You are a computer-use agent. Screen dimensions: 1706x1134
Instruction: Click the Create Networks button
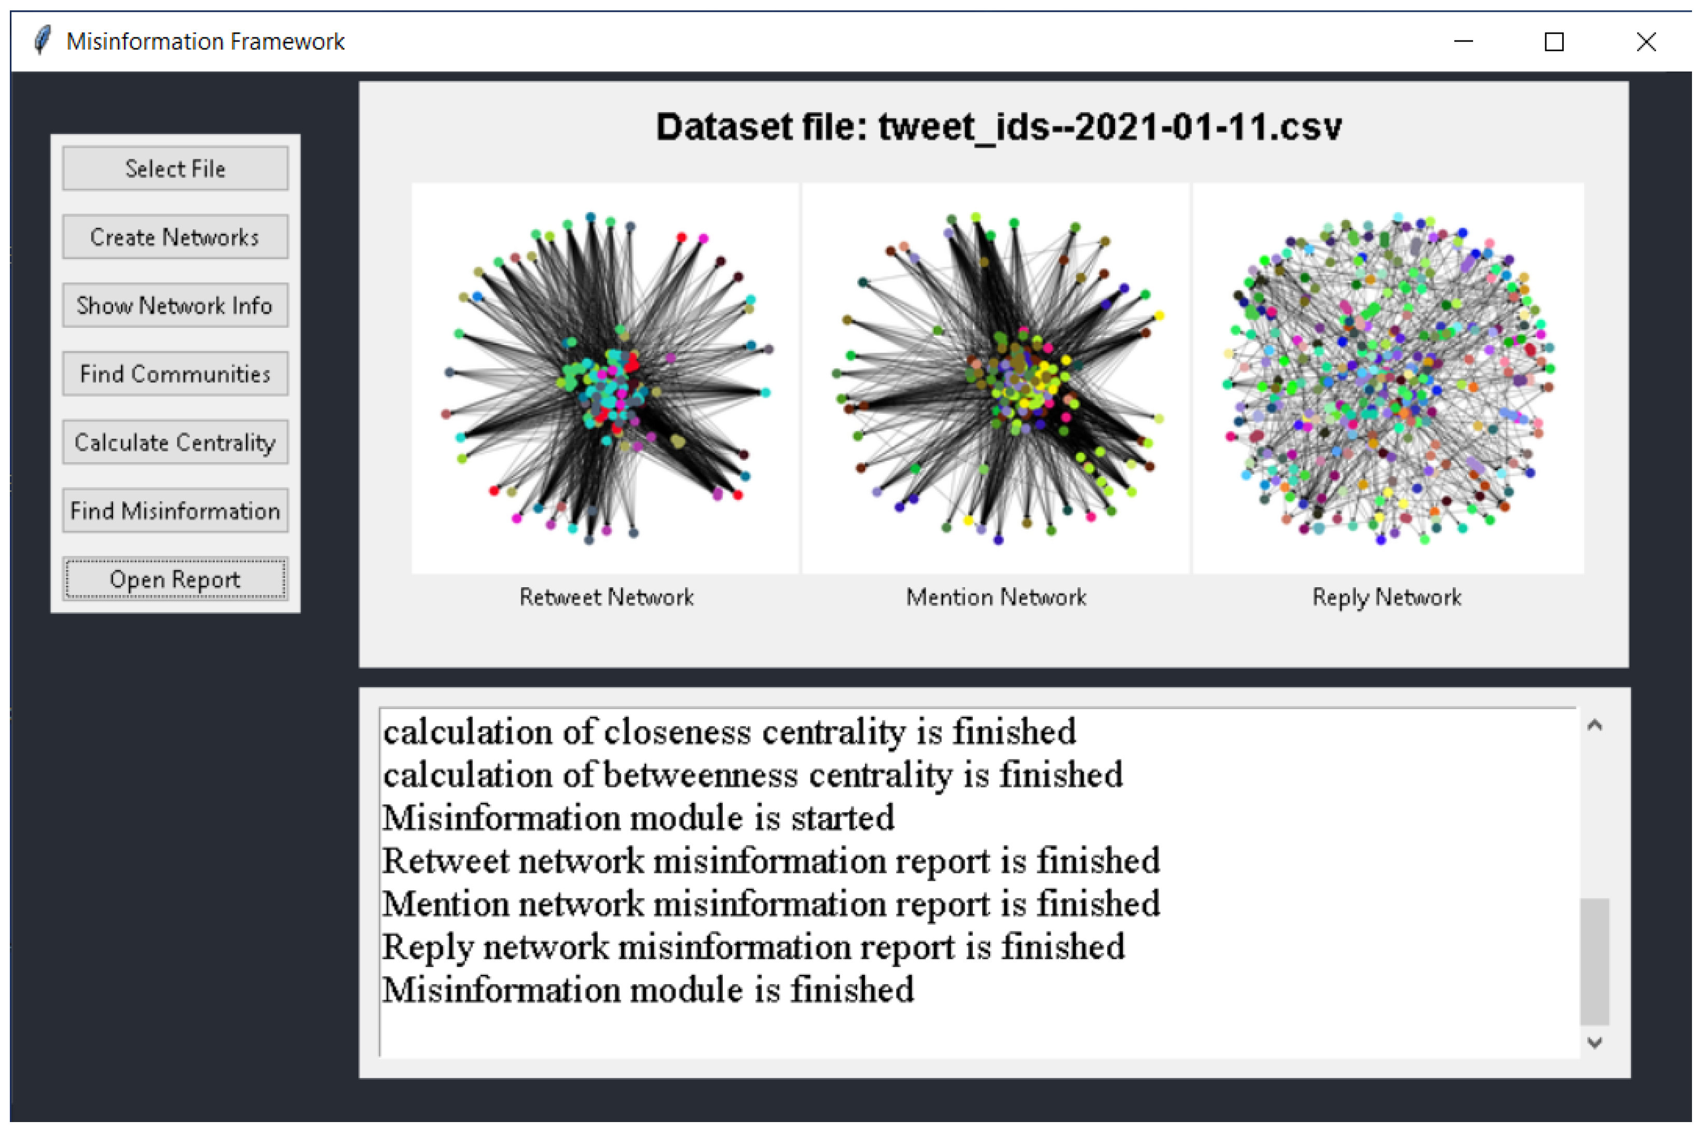(175, 237)
